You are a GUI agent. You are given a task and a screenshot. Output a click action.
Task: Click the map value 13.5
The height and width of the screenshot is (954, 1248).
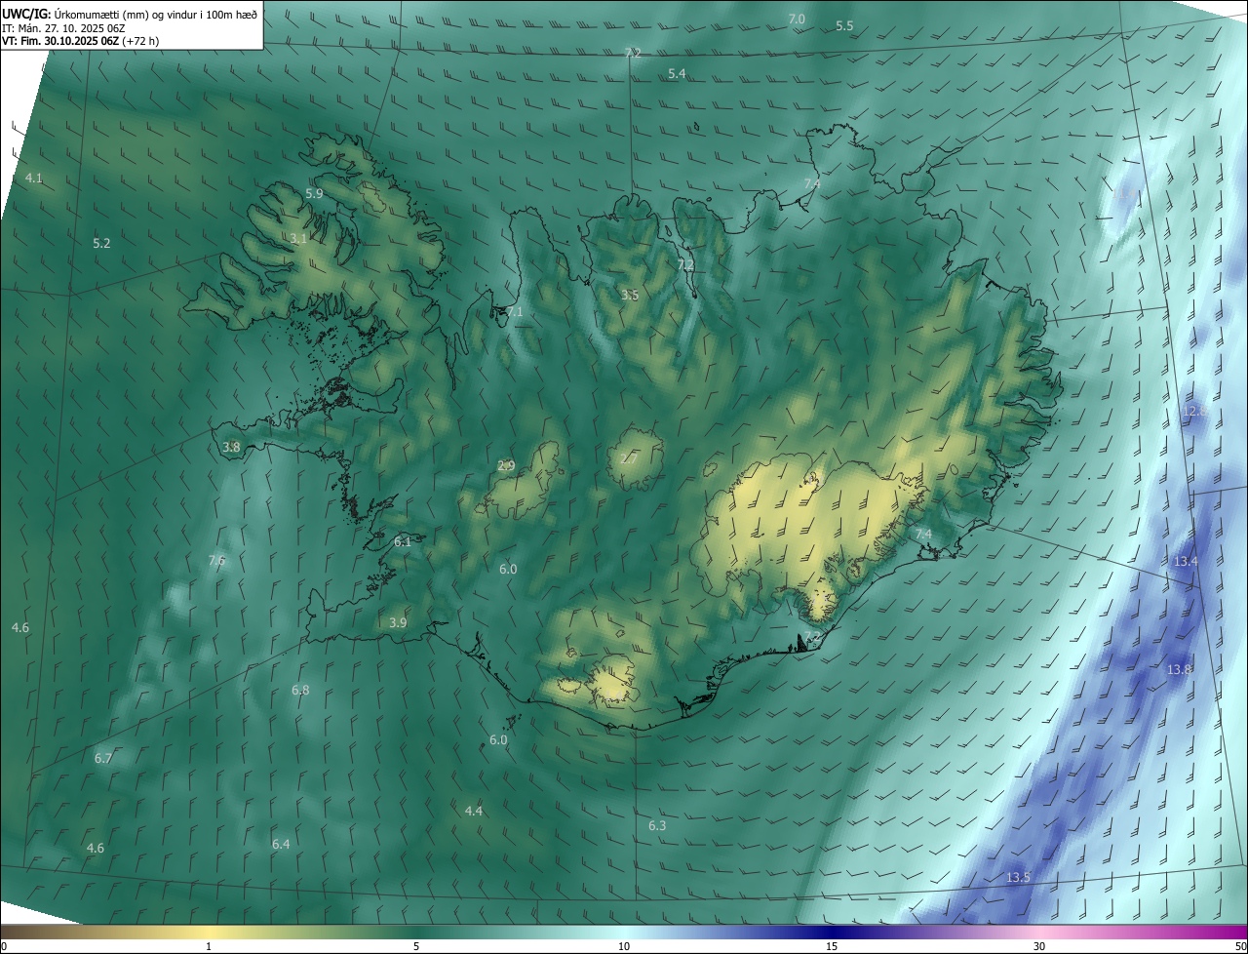point(1018,878)
